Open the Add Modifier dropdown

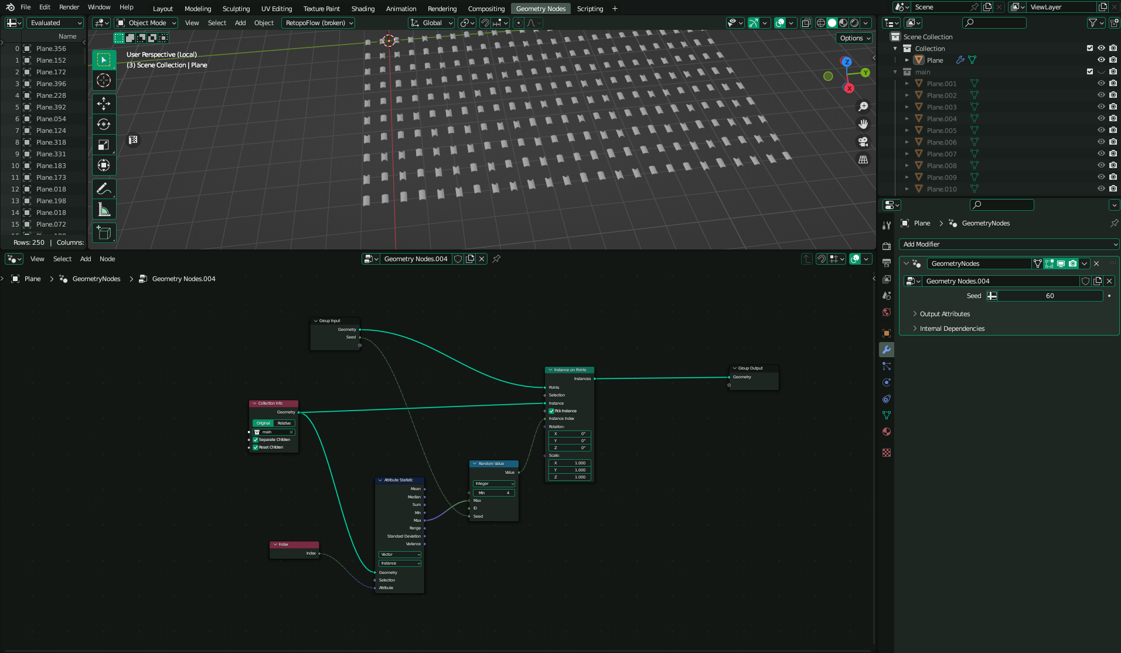(1008, 244)
